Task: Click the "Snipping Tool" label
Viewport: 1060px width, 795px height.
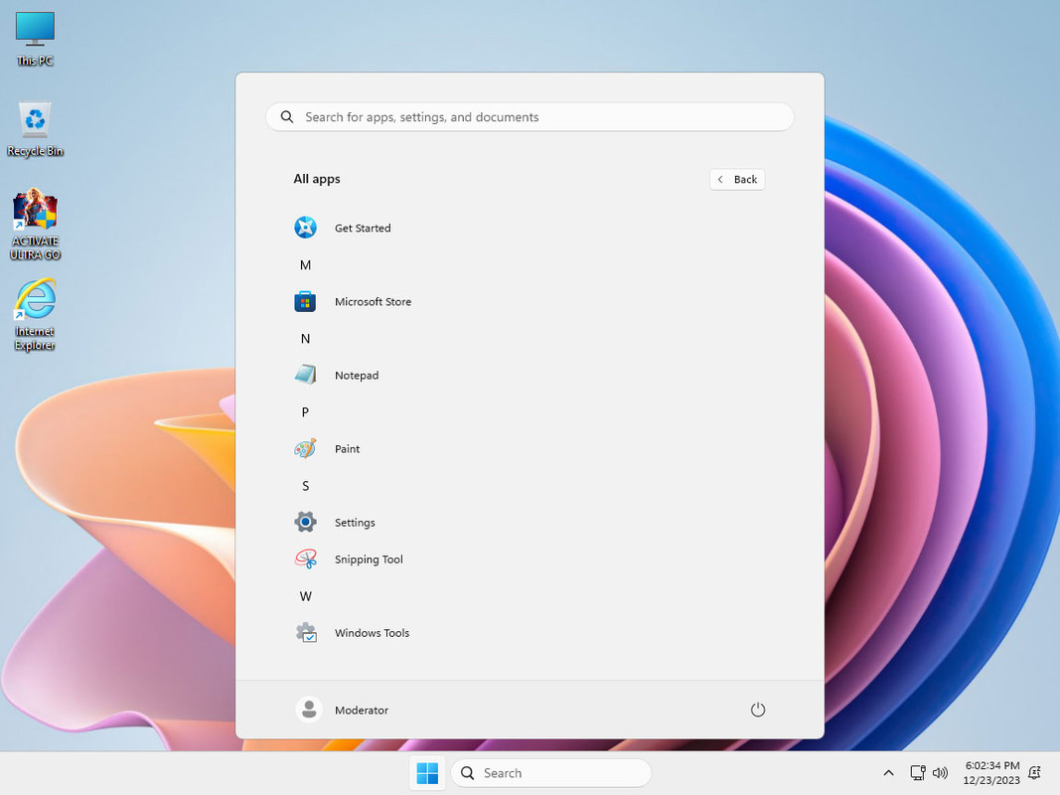Action: pos(370,559)
